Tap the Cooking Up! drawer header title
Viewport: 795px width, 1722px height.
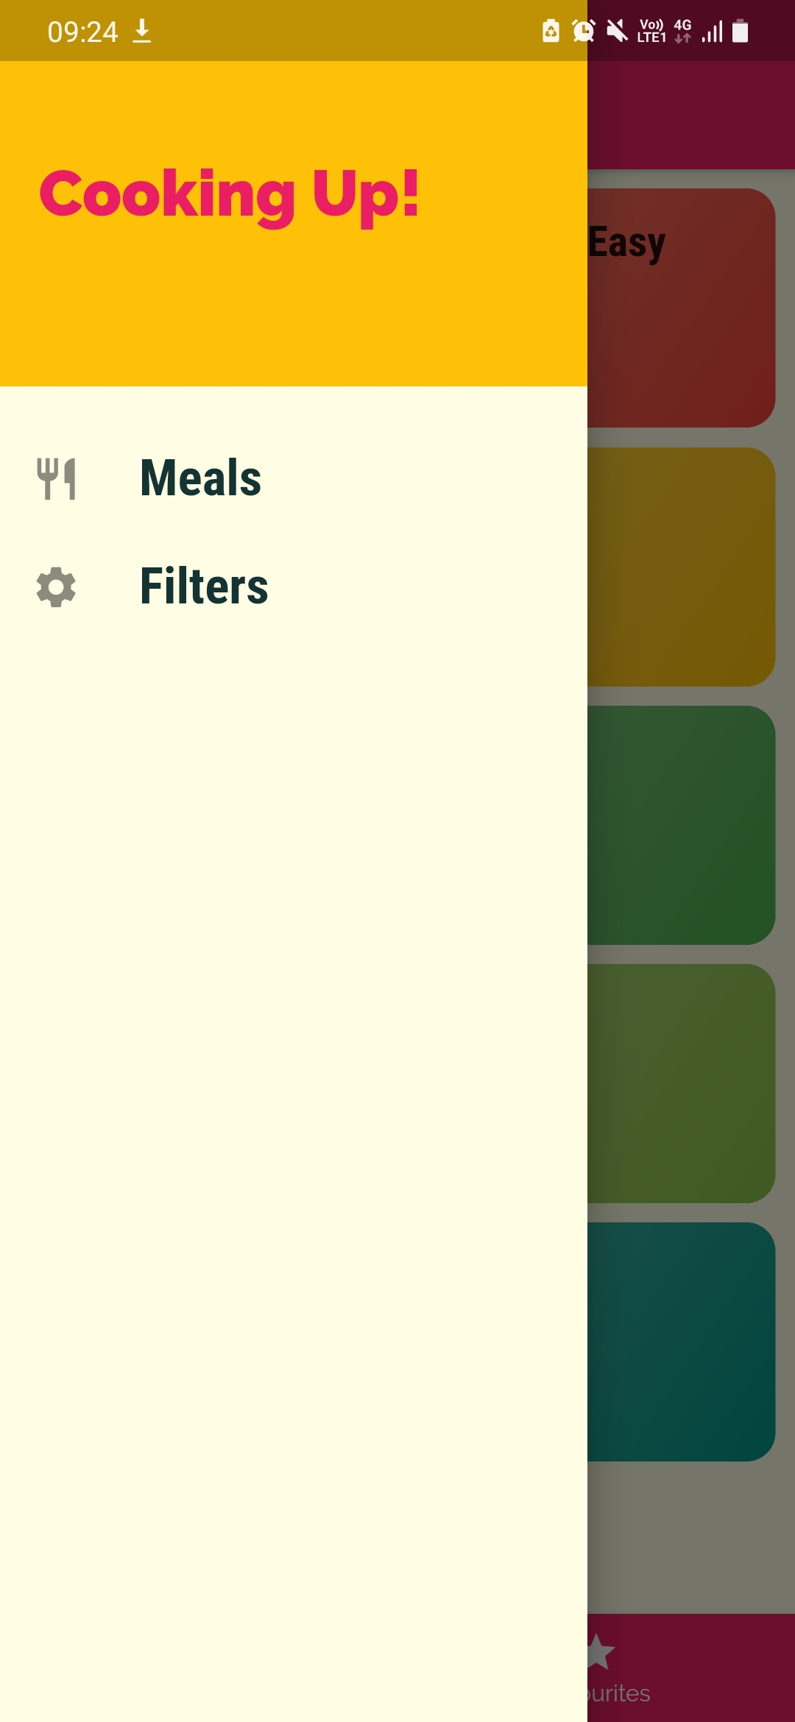(x=229, y=194)
